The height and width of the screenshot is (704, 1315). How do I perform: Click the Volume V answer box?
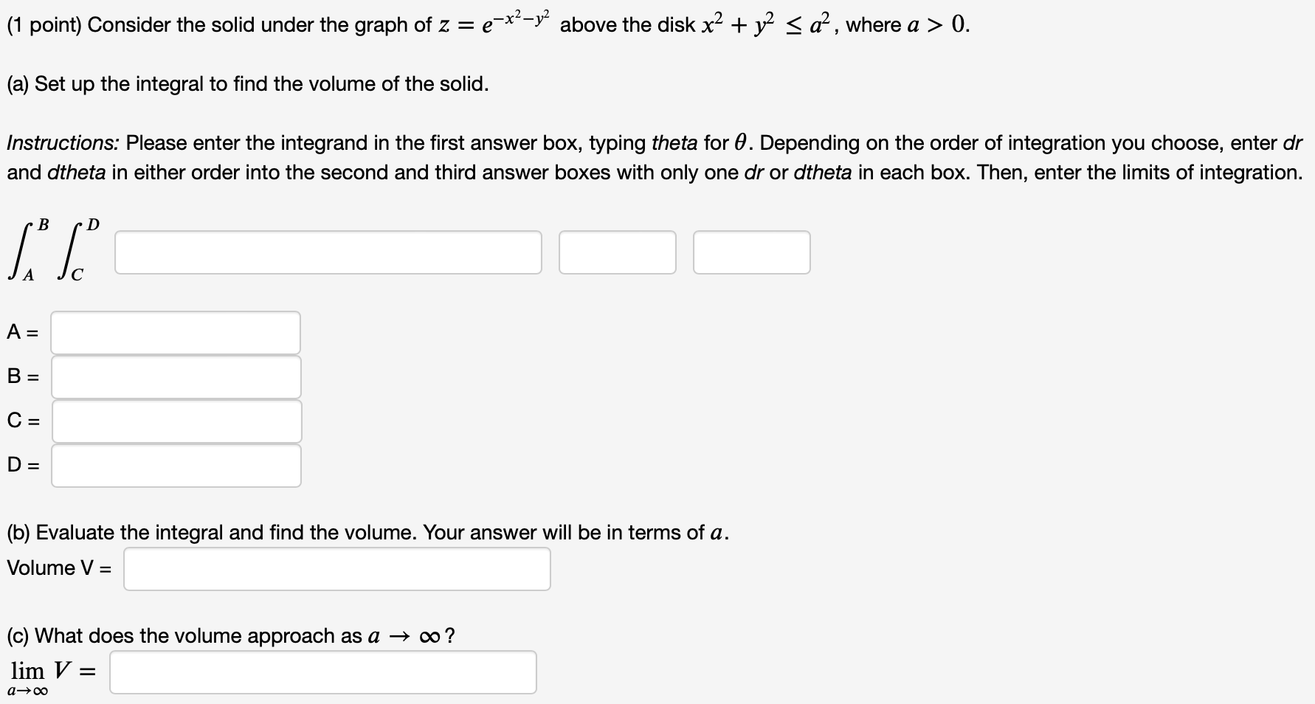click(x=336, y=568)
